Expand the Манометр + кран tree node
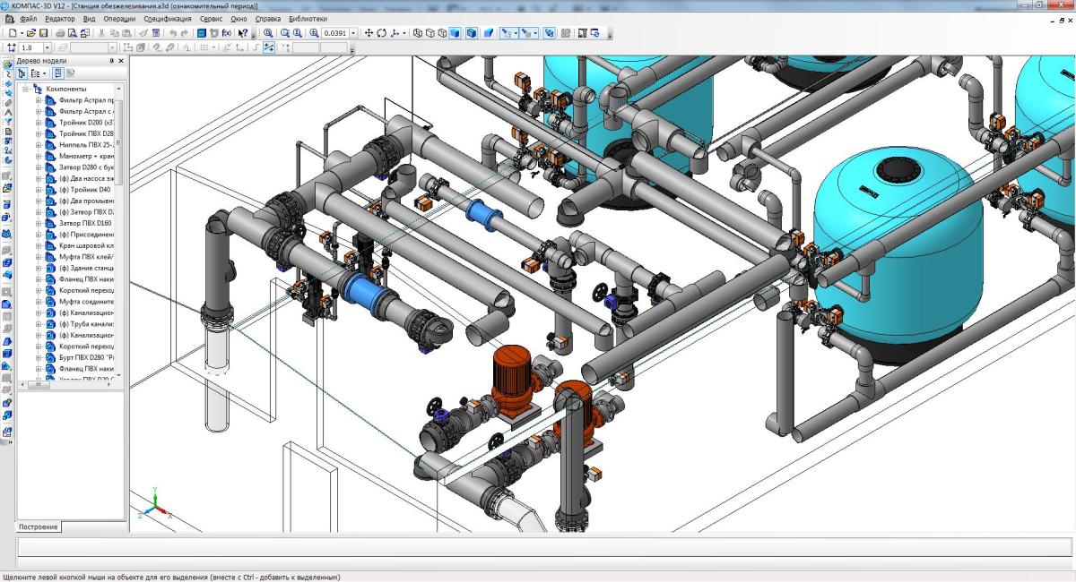This screenshot has height=582, width=1076. click(x=39, y=156)
